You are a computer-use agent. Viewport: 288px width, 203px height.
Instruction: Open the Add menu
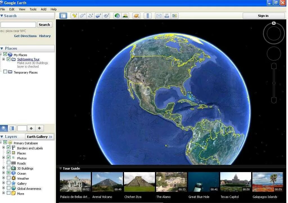pyautogui.click(x=44, y=9)
